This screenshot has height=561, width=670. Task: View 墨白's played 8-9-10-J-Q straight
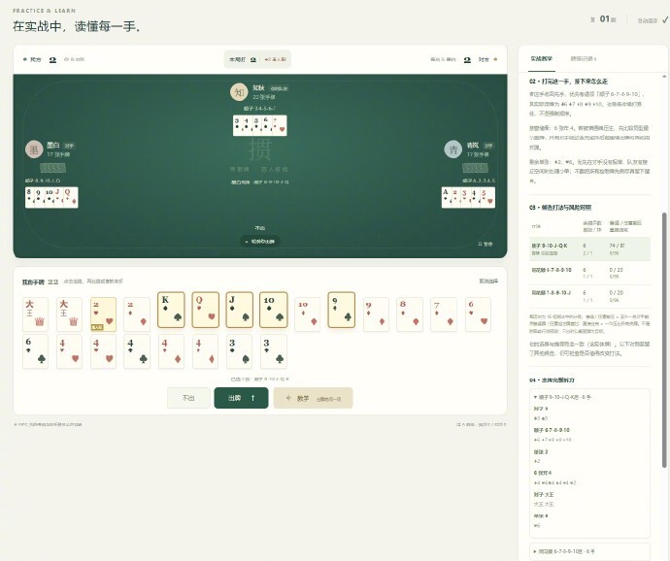[51, 197]
